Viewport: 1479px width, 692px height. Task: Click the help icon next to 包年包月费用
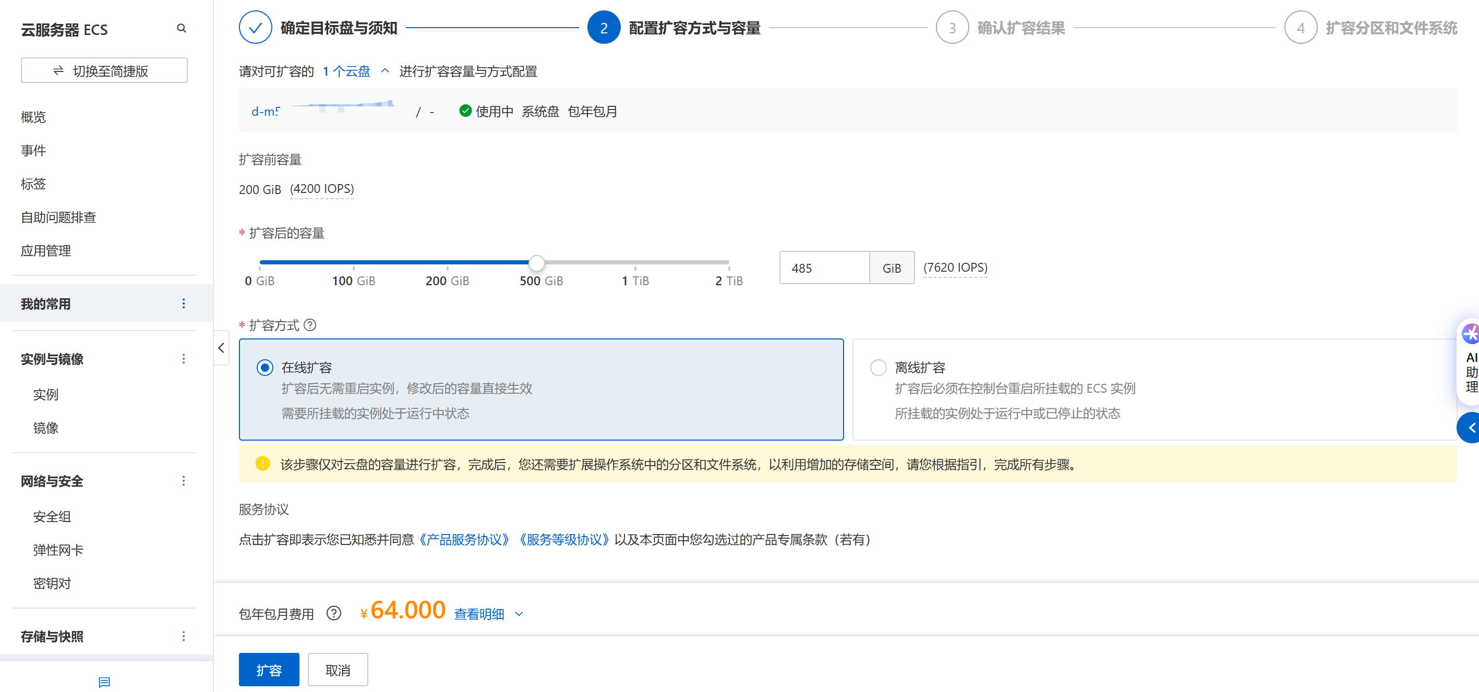333,613
